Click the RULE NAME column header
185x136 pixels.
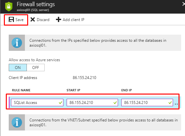[21, 90]
